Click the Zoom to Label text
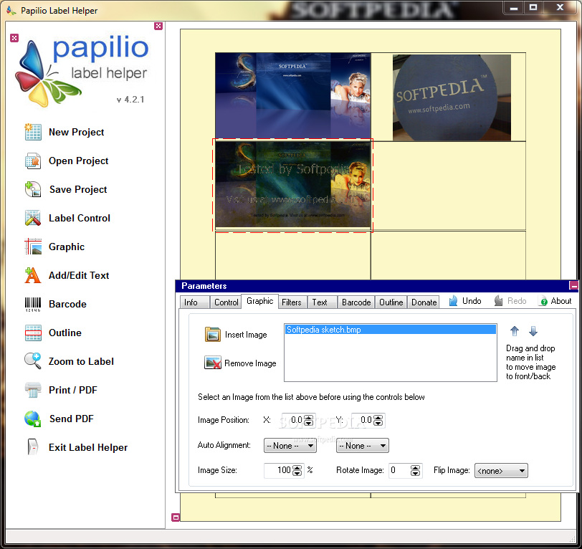 (81, 361)
